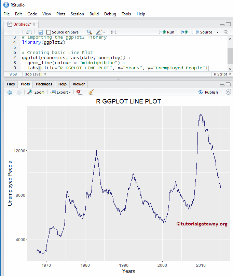The width and height of the screenshot is (233, 276).
Task: Close the Untitled2 tab
Action: [34, 25]
